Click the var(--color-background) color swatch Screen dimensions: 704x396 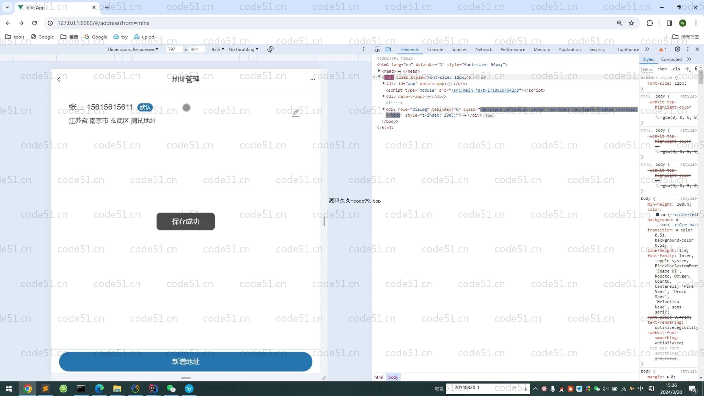(x=657, y=225)
